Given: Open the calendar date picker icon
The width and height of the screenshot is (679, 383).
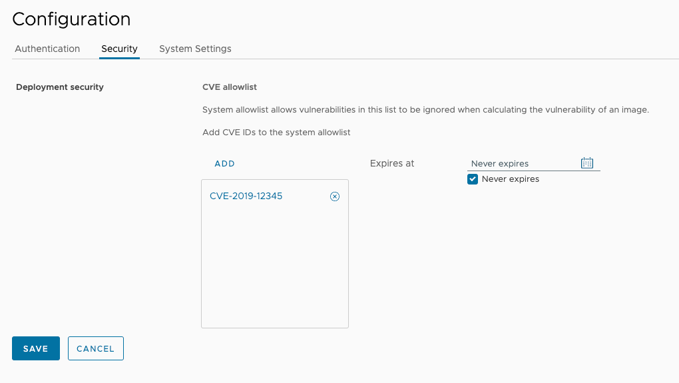Looking at the screenshot, I should 587,163.
